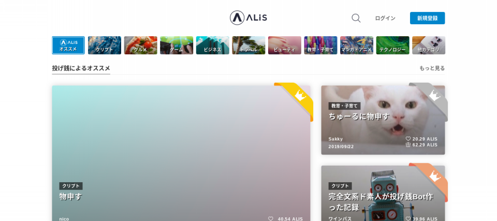This screenshot has height=221, width=497.
Task: Click author name ワインバス
Action: 340,219
